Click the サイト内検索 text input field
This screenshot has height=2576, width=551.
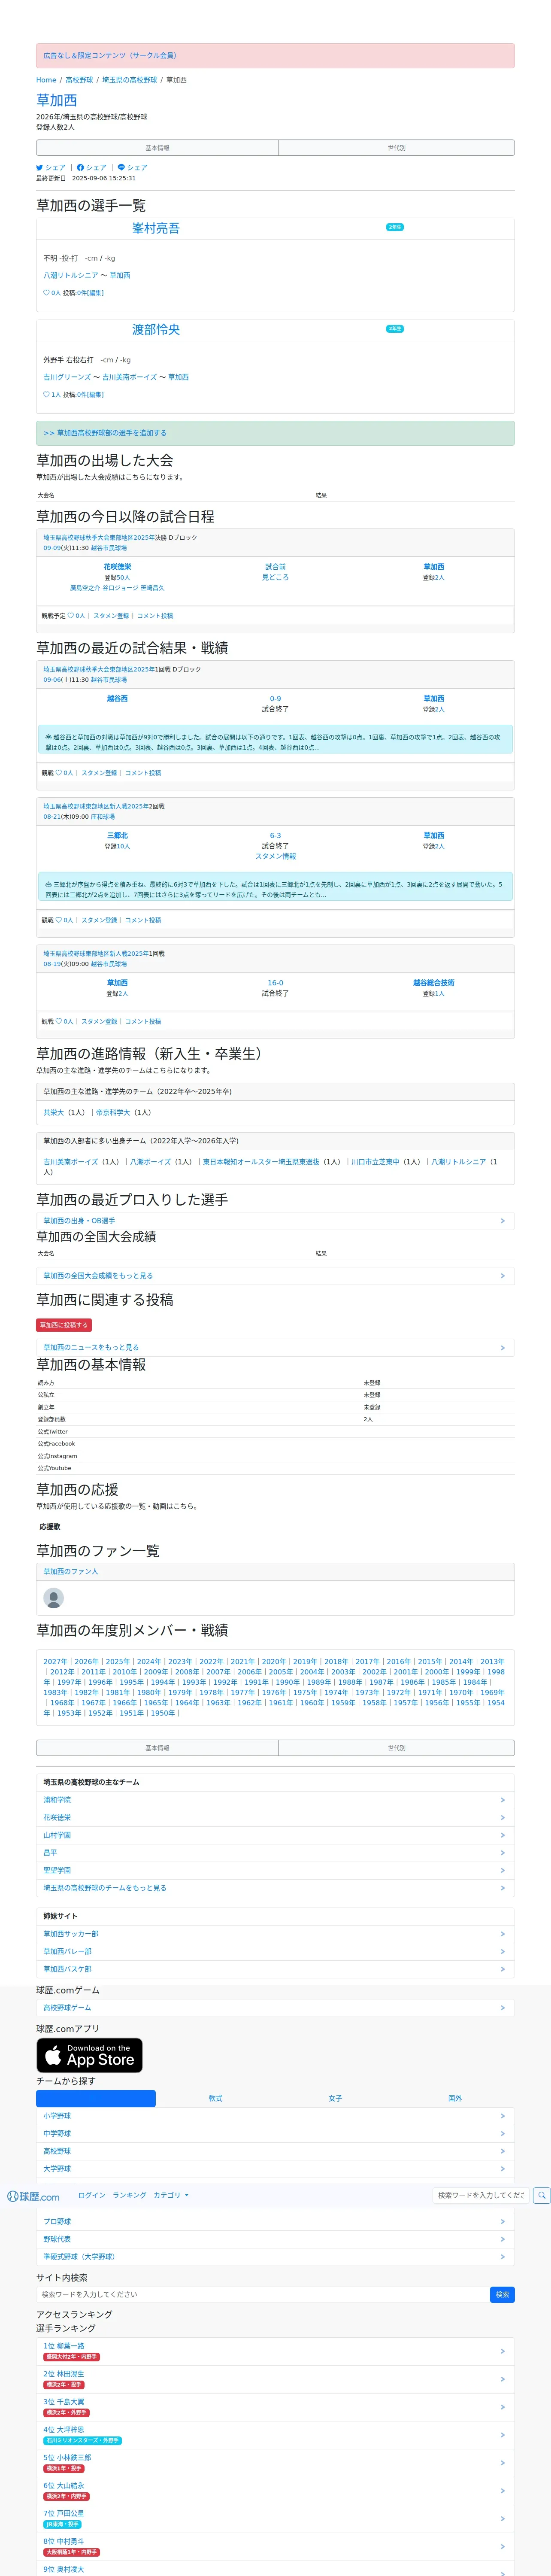[262, 2294]
